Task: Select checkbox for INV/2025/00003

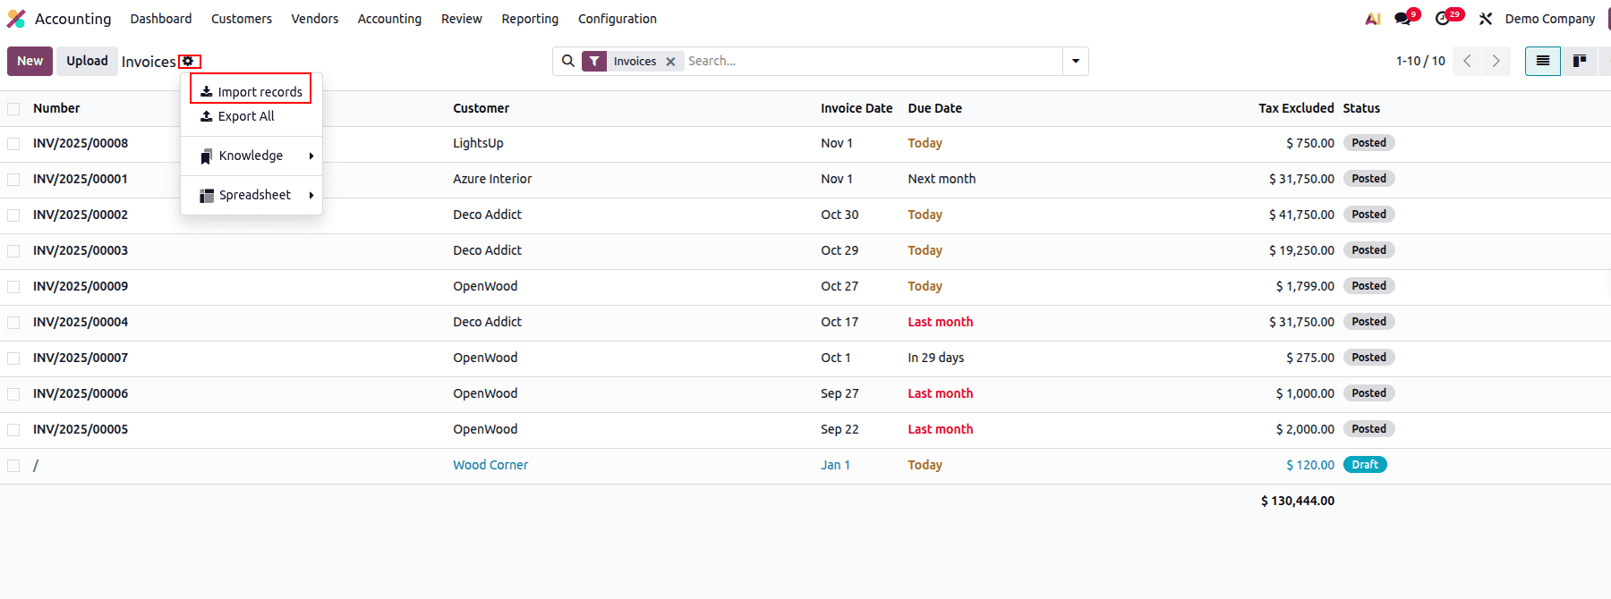Action: [x=13, y=251]
